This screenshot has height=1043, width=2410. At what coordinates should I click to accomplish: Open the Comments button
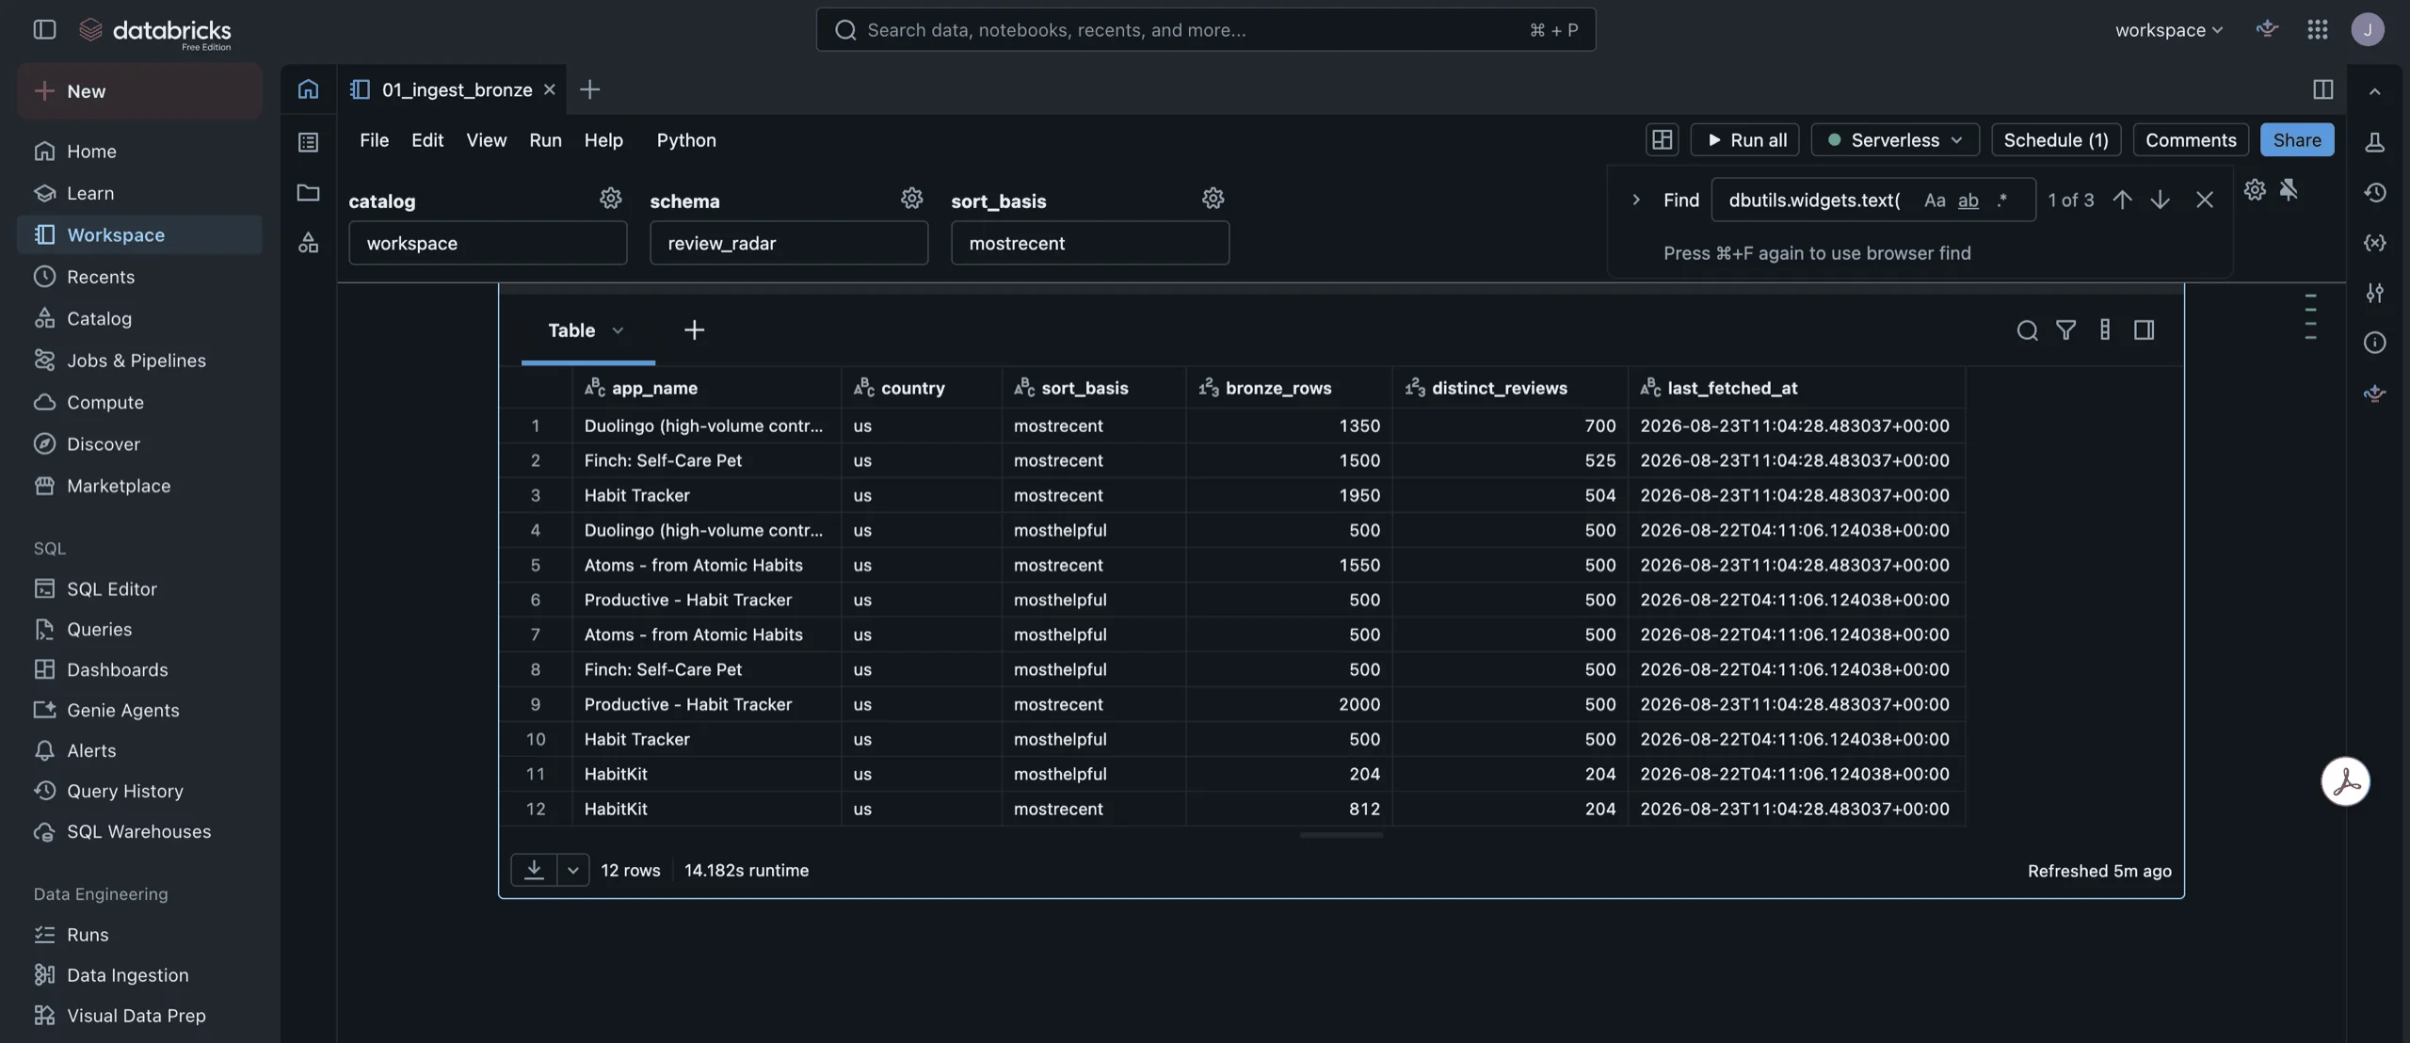[x=2190, y=139]
